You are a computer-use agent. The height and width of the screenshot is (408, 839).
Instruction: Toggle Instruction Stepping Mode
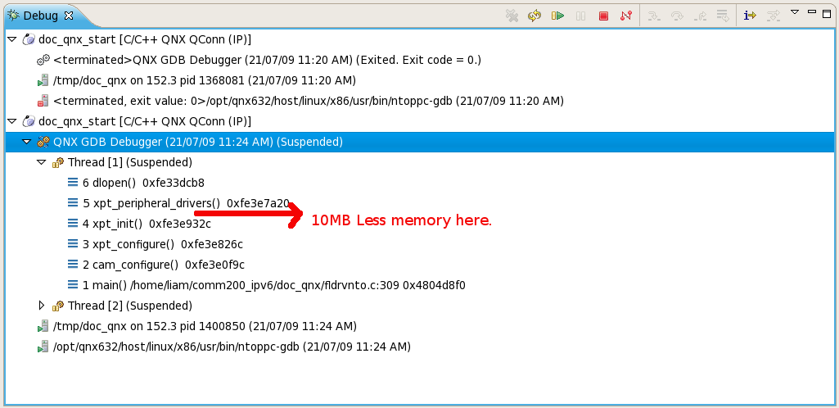coord(750,16)
